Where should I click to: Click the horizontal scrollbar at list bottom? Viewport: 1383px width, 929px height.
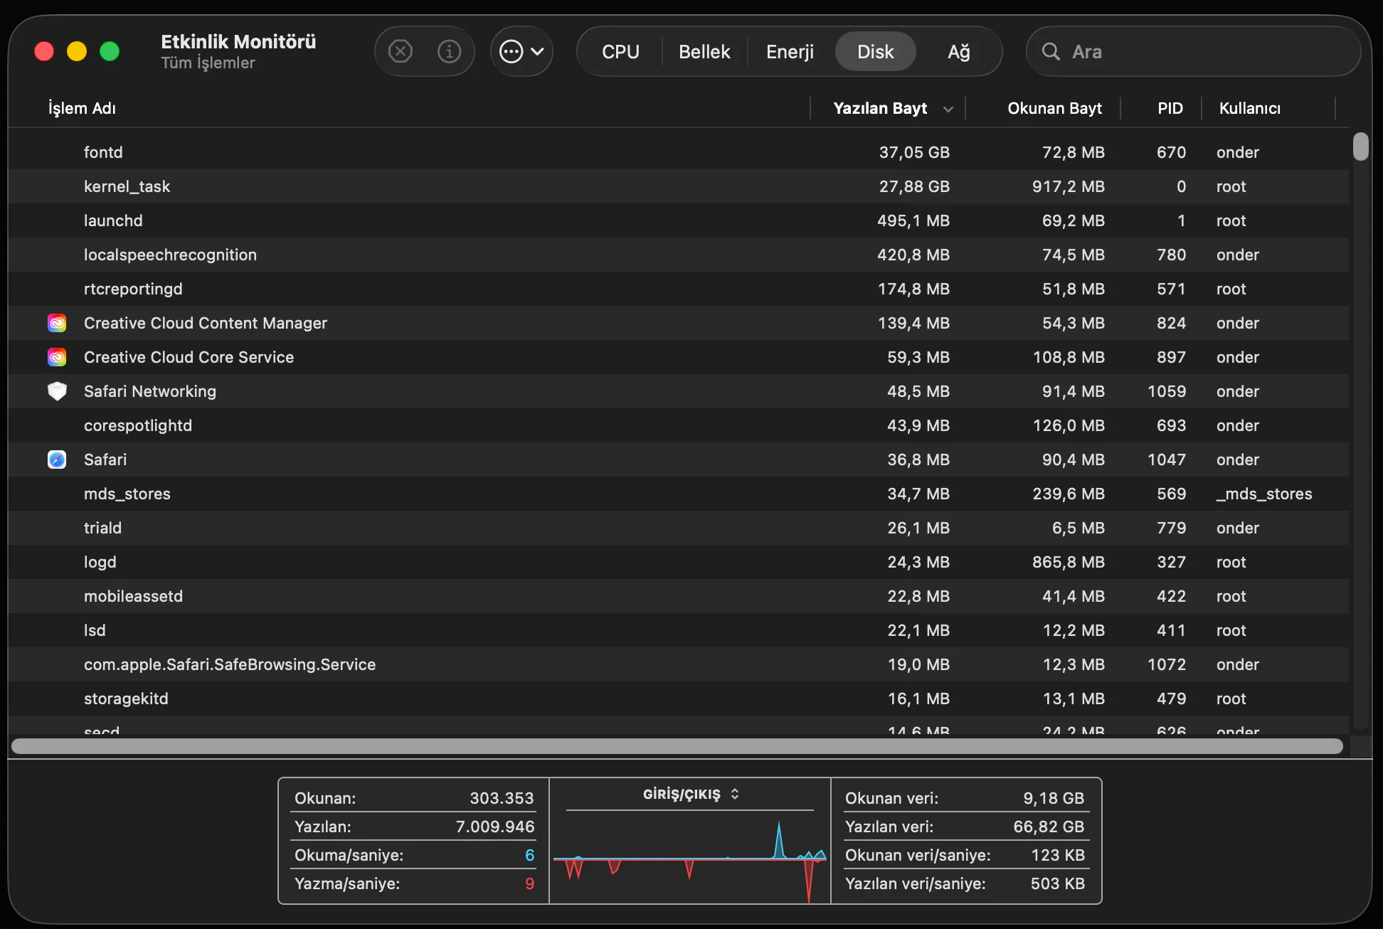(676, 746)
